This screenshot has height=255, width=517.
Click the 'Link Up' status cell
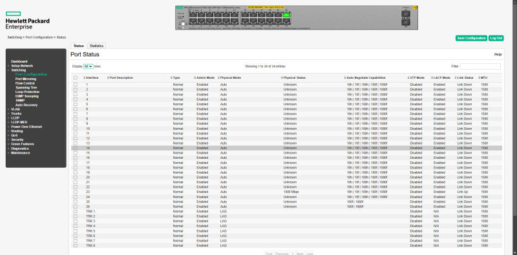(x=462, y=192)
